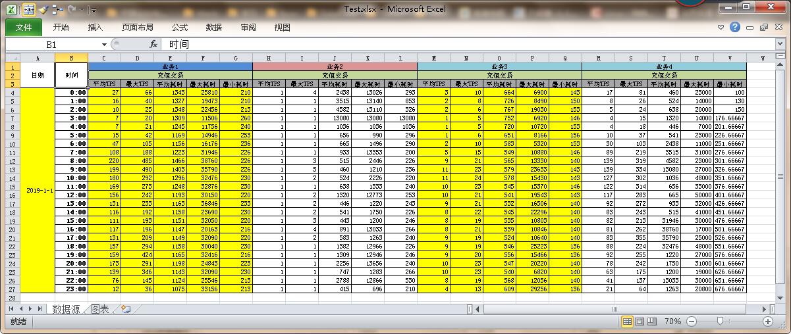Select the 业务3 merged header cell
This screenshot has width=791, height=334.
pos(499,66)
